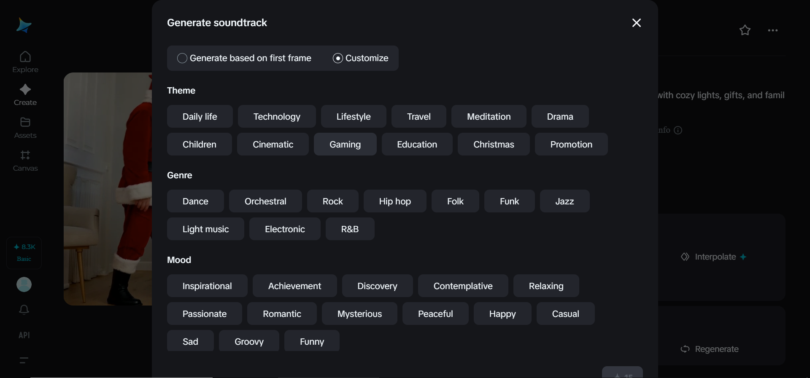
Task: Expand the 8.3K Basic credits panel
Action: tap(24, 253)
